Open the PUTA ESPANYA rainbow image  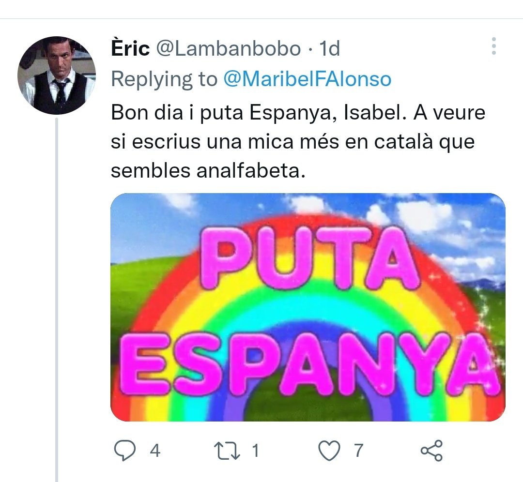[x=308, y=307]
